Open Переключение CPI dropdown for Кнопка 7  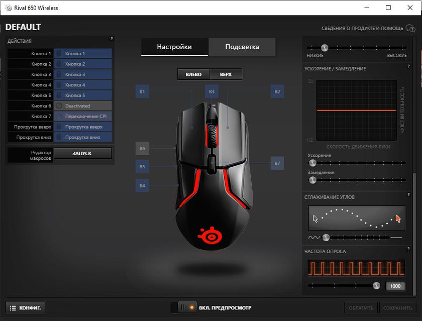click(x=83, y=117)
